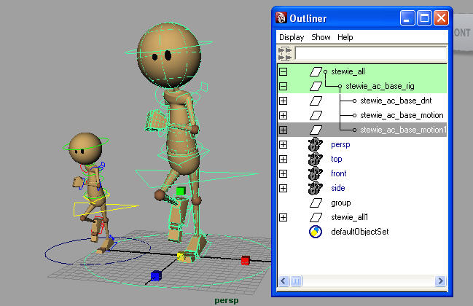Click the group transform icon
The width and height of the screenshot is (473, 306).
tap(316, 203)
